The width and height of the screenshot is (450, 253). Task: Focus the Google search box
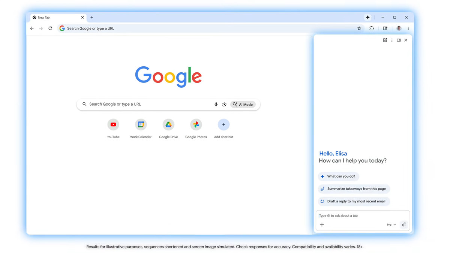[x=168, y=104]
